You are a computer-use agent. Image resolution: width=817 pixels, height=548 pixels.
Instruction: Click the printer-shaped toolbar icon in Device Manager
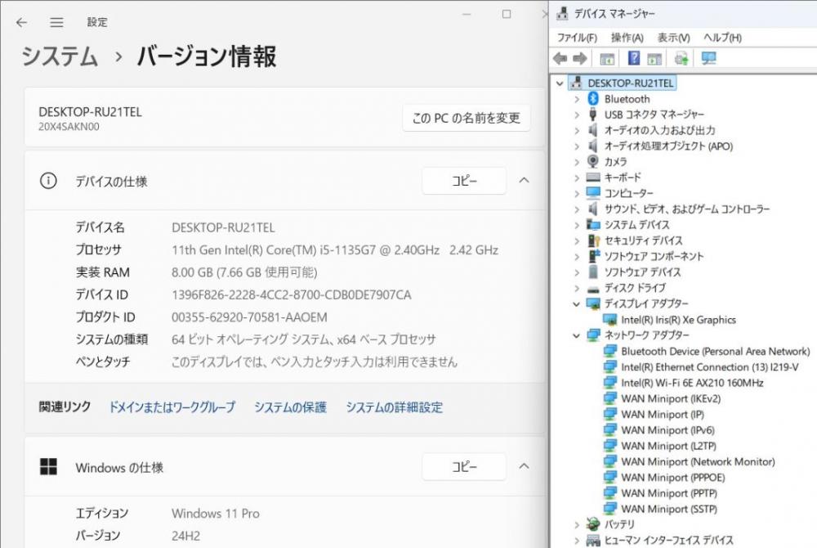(681, 58)
